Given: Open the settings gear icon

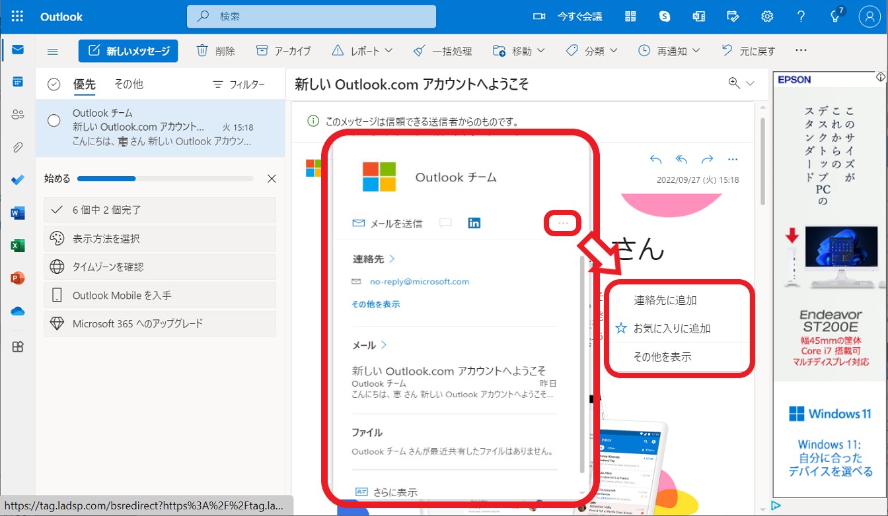Looking at the screenshot, I should (x=767, y=16).
